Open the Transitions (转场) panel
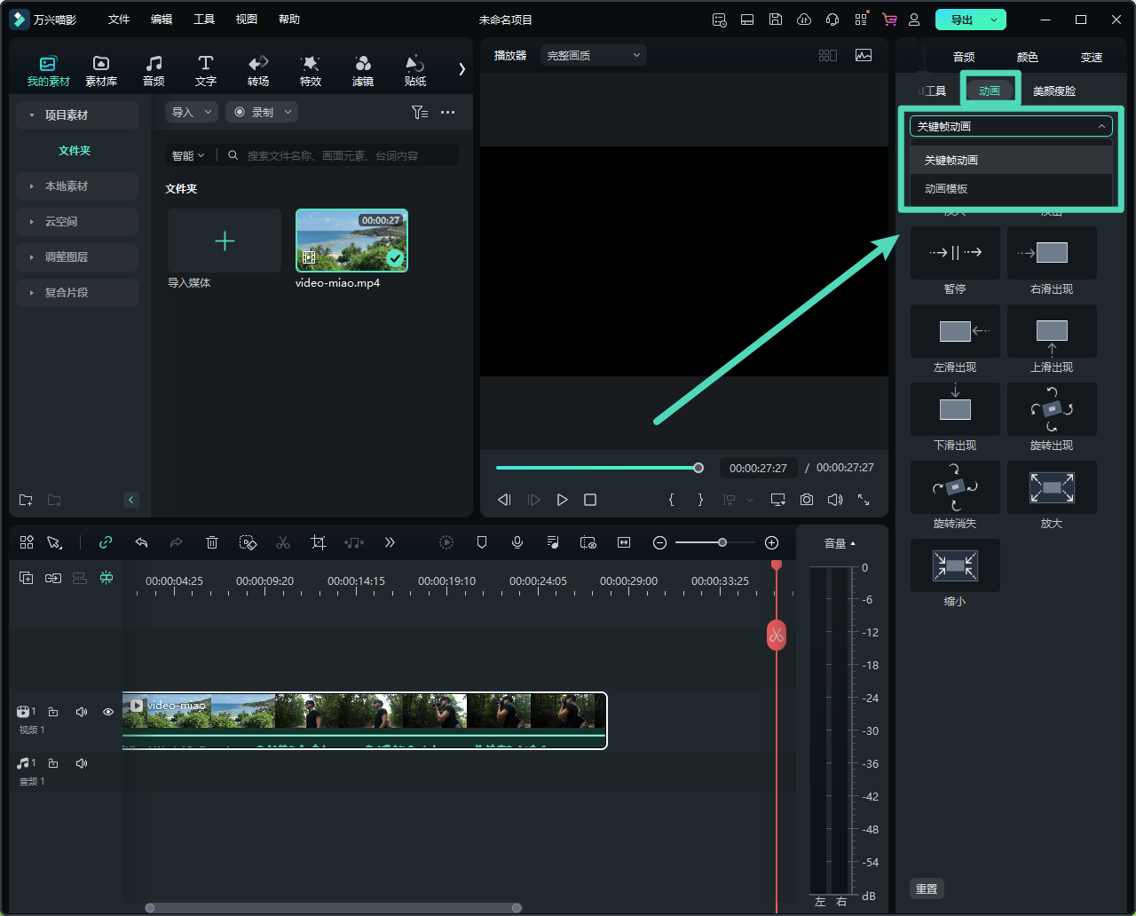 [258, 70]
